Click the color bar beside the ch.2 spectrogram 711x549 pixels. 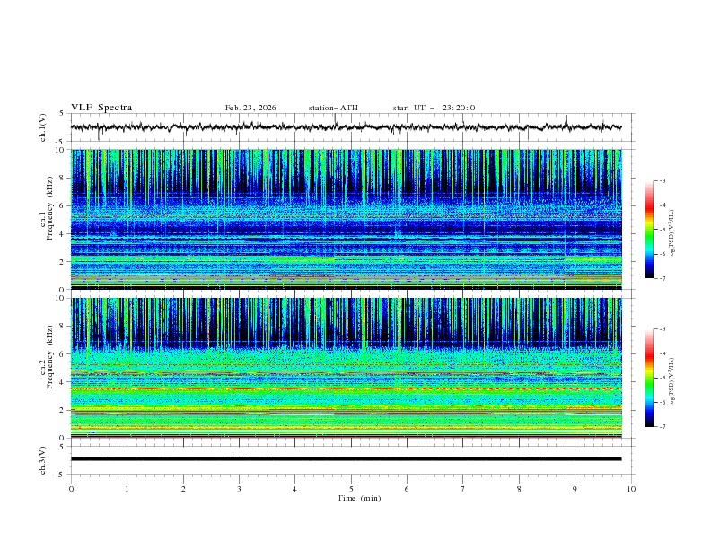pyautogui.click(x=649, y=378)
